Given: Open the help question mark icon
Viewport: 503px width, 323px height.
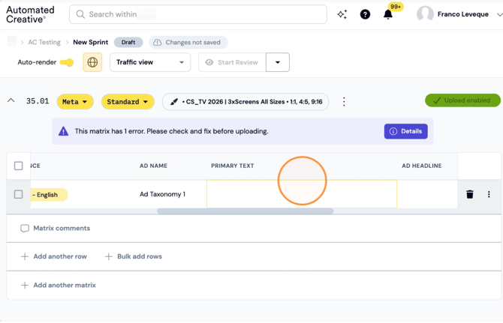Looking at the screenshot, I should coord(365,14).
